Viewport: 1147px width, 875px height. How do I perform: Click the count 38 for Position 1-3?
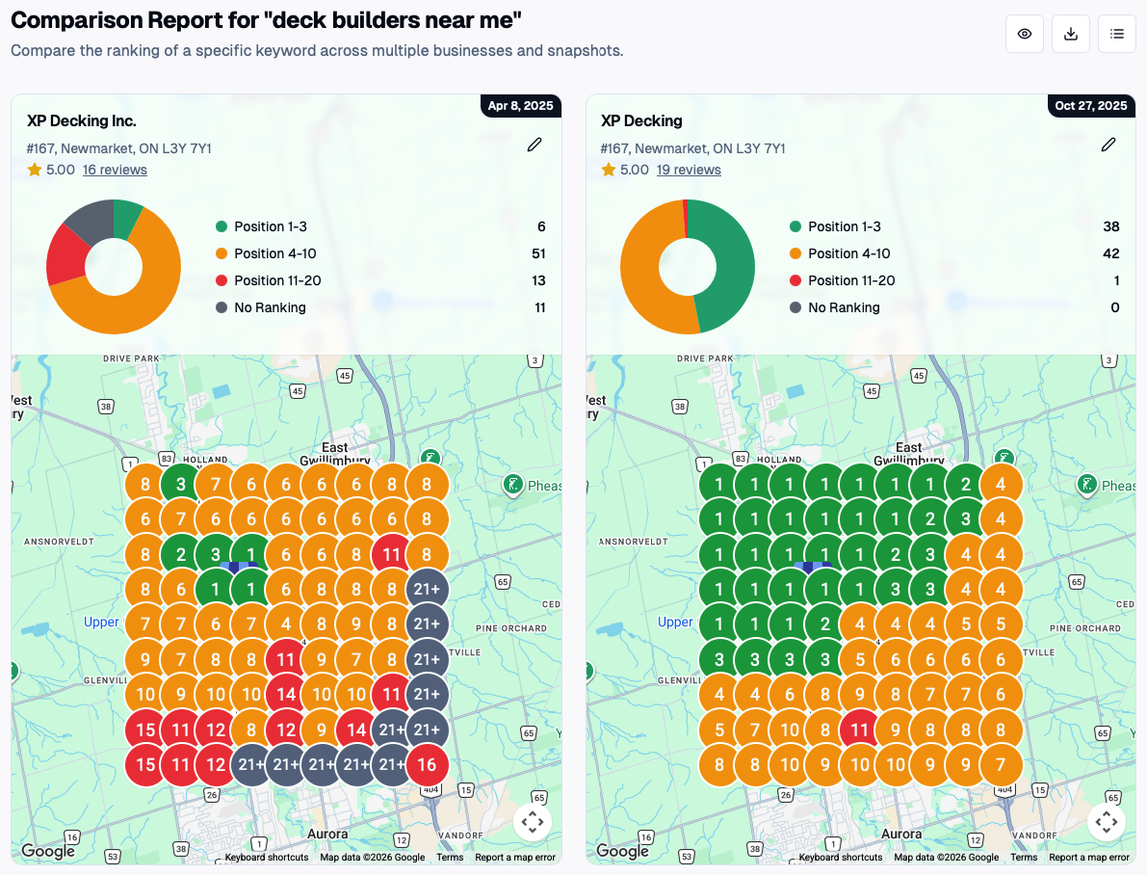[1111, 227]
